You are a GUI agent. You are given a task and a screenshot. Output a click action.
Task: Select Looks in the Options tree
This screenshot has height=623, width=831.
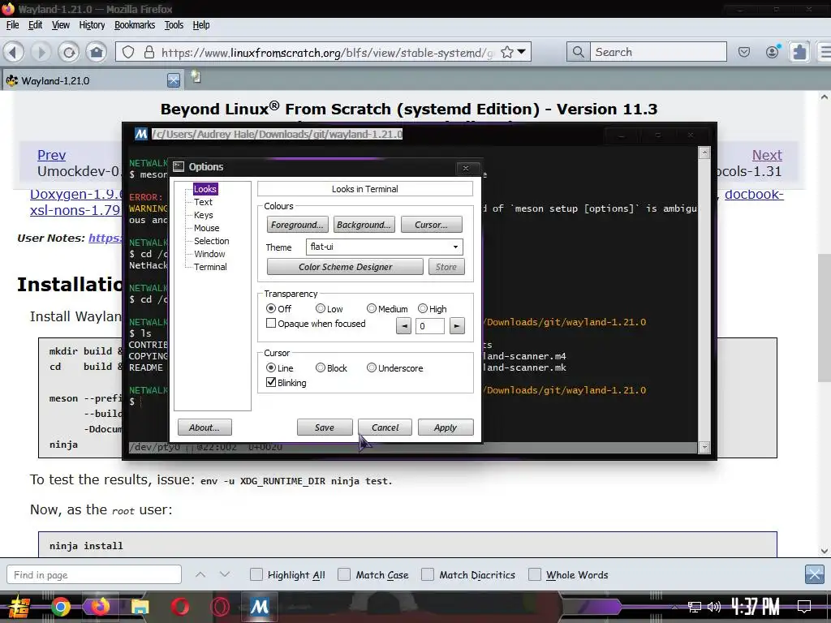click(205, 189)
